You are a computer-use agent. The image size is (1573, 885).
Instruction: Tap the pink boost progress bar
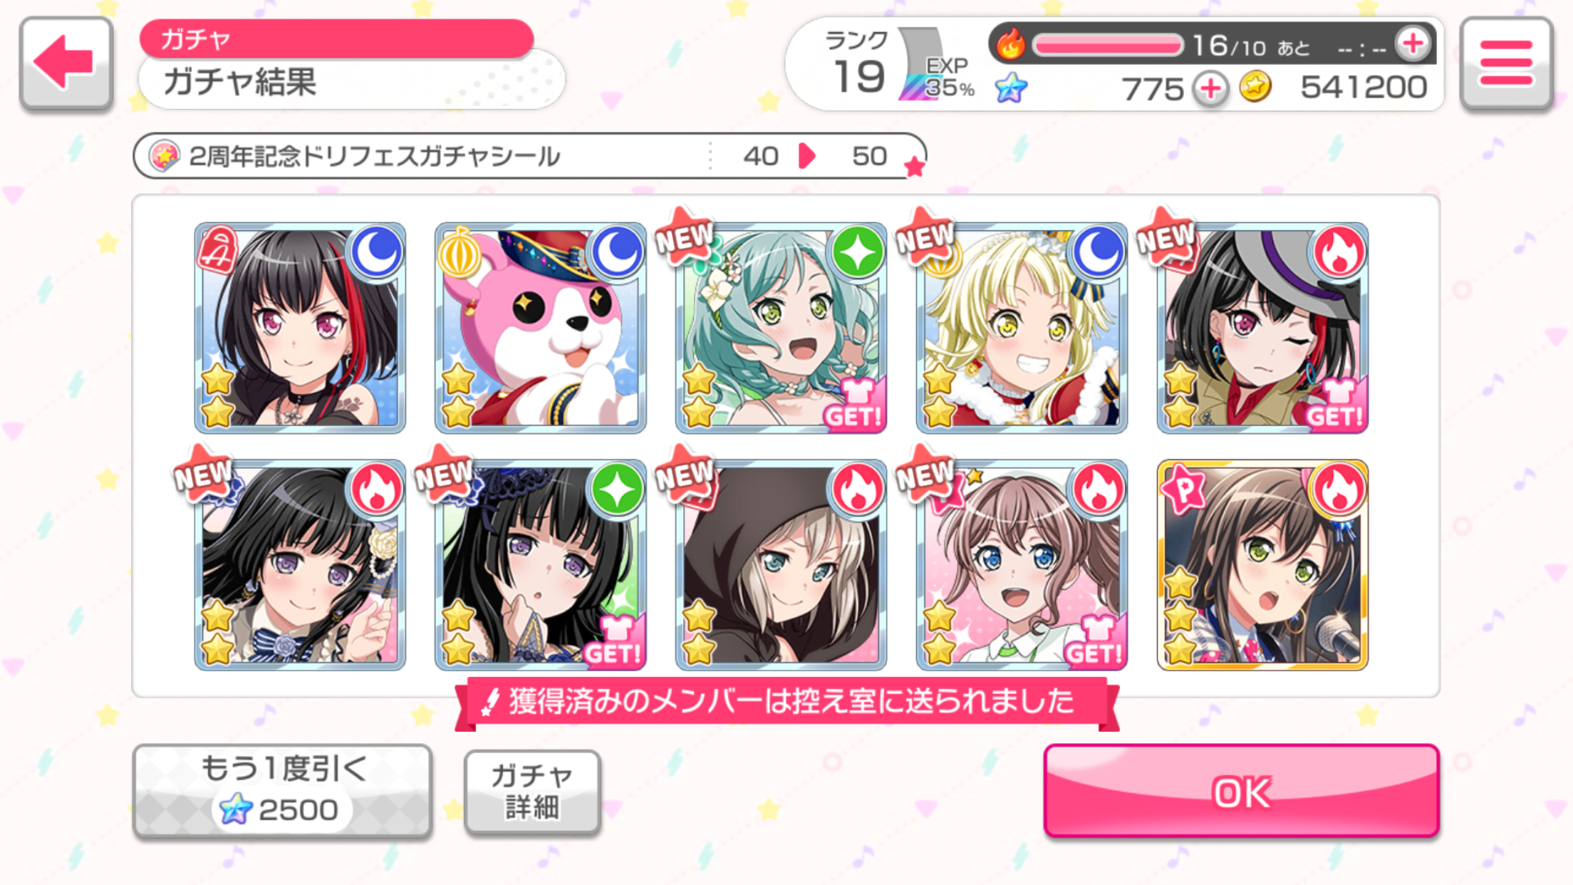[1107, 45]
